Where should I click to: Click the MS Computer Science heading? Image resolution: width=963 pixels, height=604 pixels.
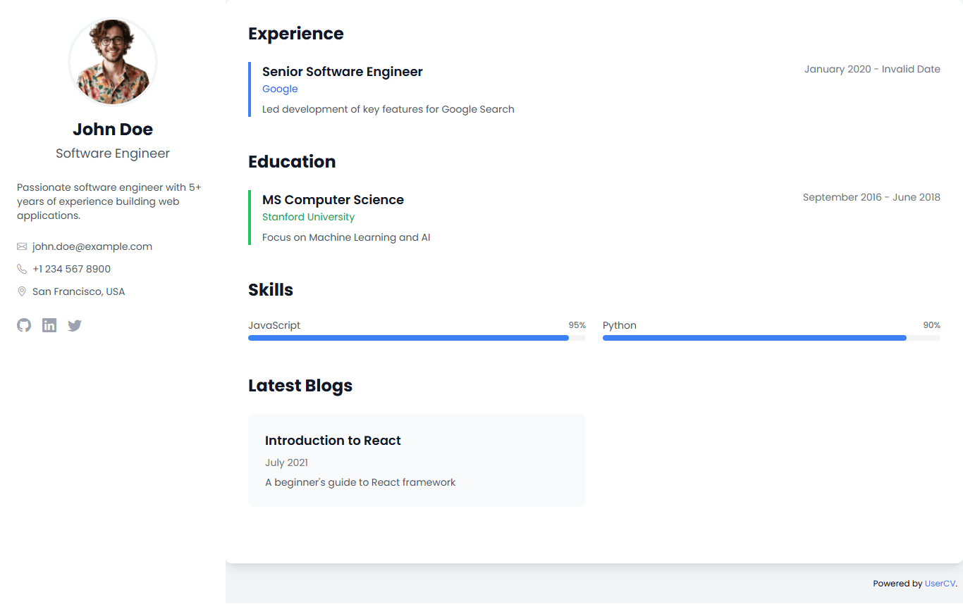(333, 200)
